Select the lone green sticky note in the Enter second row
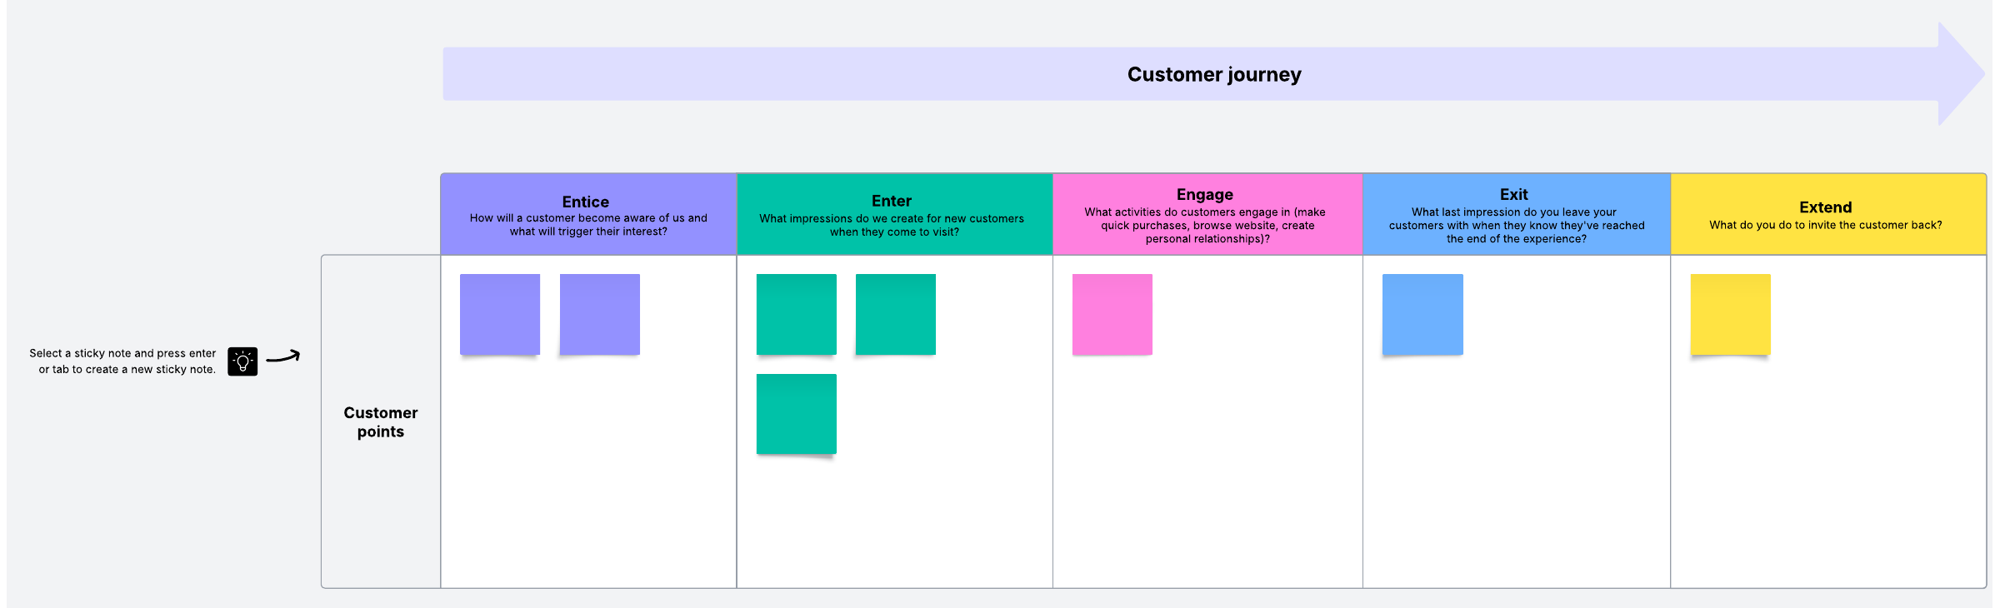Screen dimensions: 2000x608 click(796, 414)
